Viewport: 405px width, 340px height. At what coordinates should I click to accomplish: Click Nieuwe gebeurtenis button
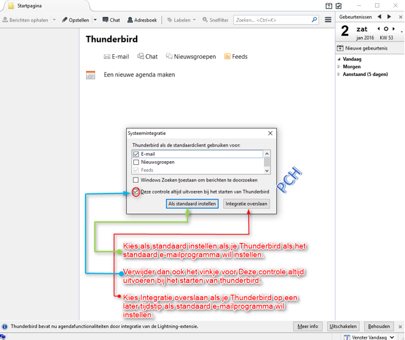click(x=362, y=48)
